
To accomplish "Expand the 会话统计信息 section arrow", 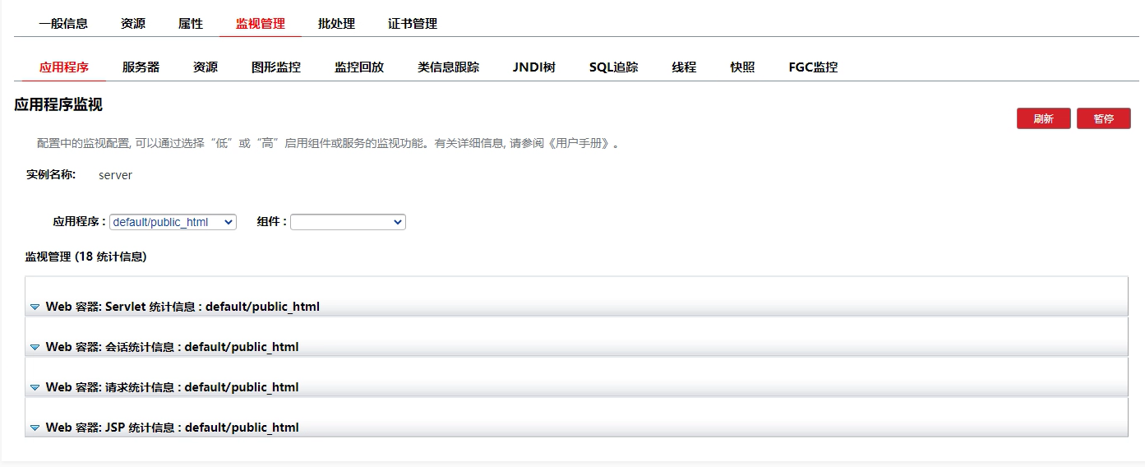I will pyautogui.click(x=35, y=348).
